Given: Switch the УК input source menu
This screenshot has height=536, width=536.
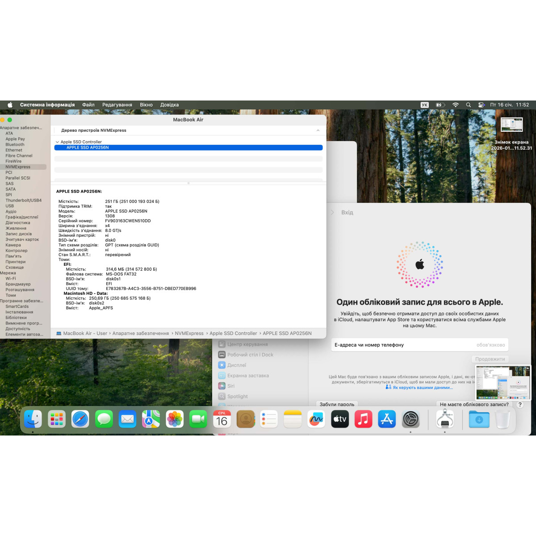Looking at the screenshot, I should [x=425, y=105].
